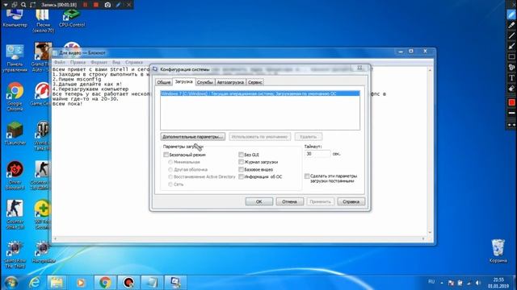Screen dimensions: 517x290
Task: Select the Загрузка tab
Action: pos(183,81)
